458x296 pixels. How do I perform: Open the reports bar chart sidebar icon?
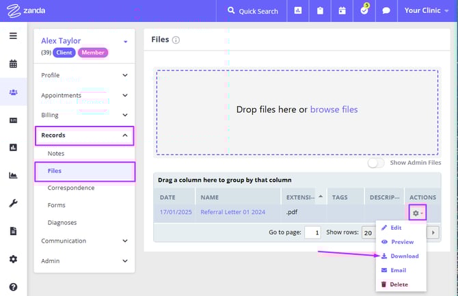pyautogui.click(x=13, y=147)
